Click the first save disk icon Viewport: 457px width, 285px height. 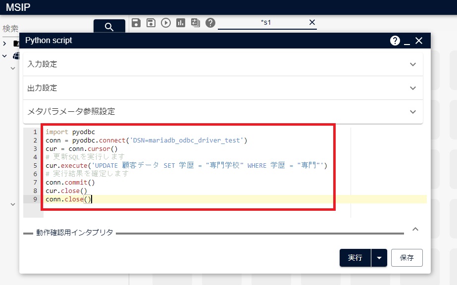coord(136,23)
